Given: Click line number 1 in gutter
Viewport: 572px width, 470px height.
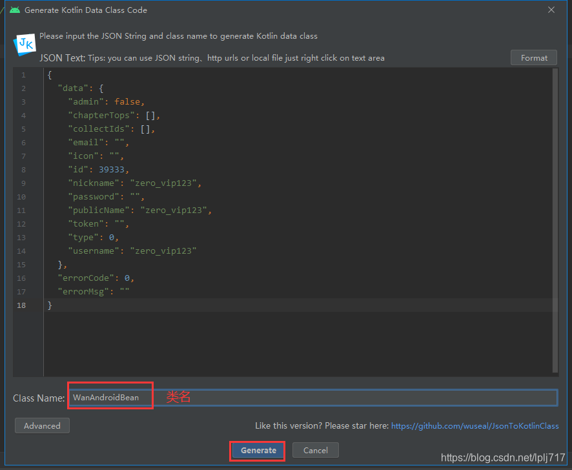Looking at the screenshot, I should pos(23,75).
